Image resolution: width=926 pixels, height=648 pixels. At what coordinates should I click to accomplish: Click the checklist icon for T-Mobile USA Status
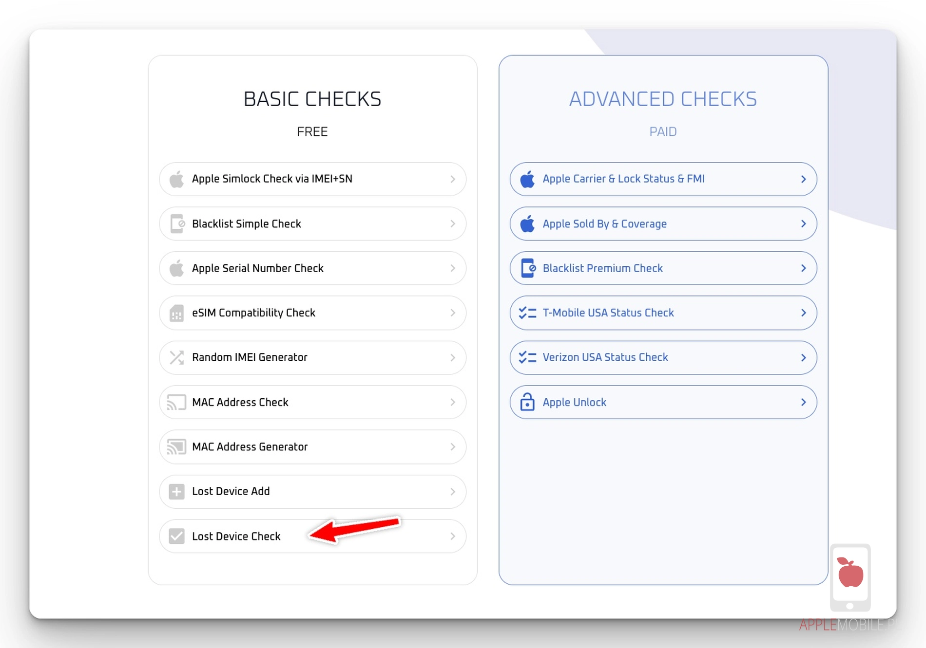527,313
